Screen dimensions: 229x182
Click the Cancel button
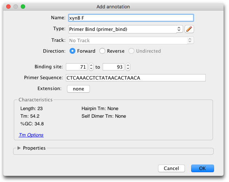point(171,168)
